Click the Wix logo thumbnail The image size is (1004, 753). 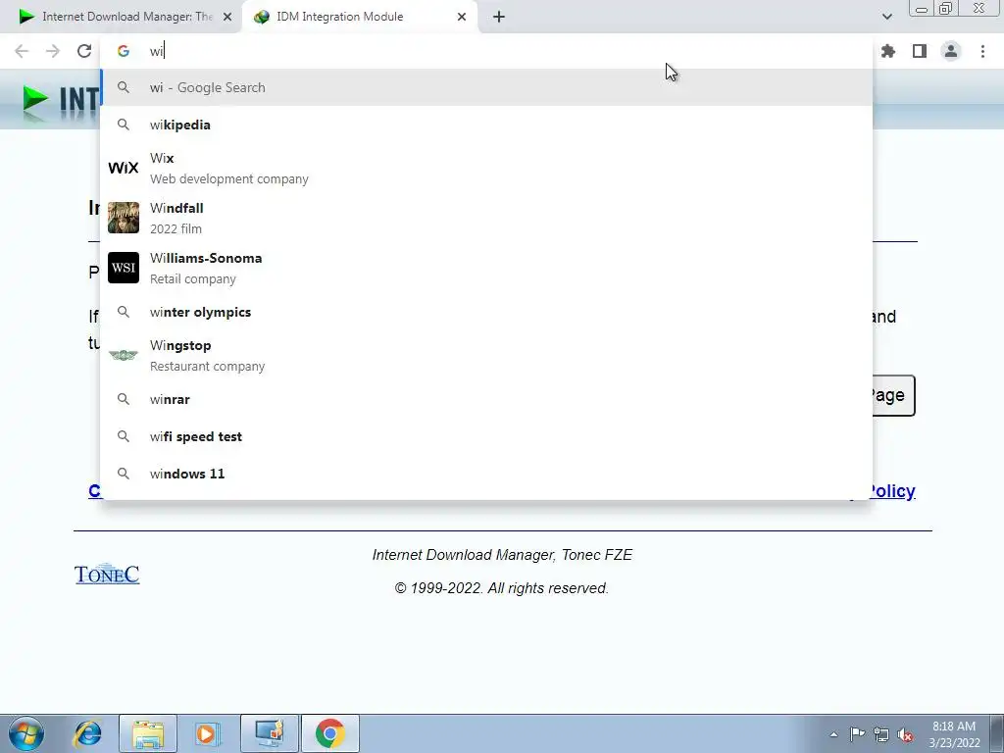tap(123, 168)
